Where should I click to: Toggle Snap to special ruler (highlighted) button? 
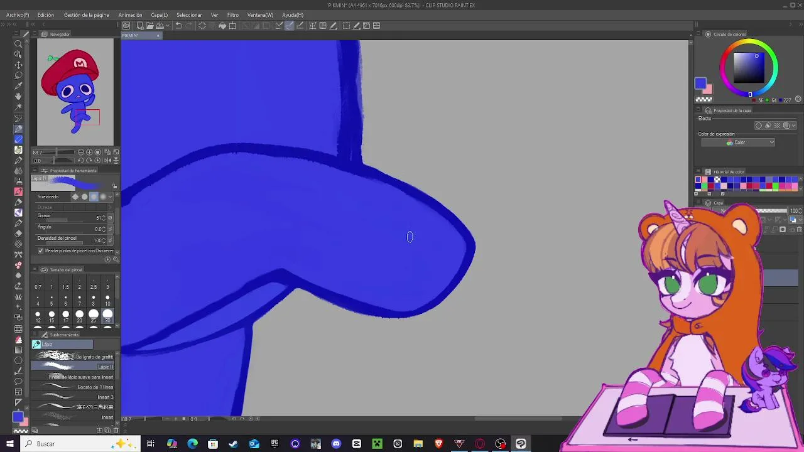290,26
